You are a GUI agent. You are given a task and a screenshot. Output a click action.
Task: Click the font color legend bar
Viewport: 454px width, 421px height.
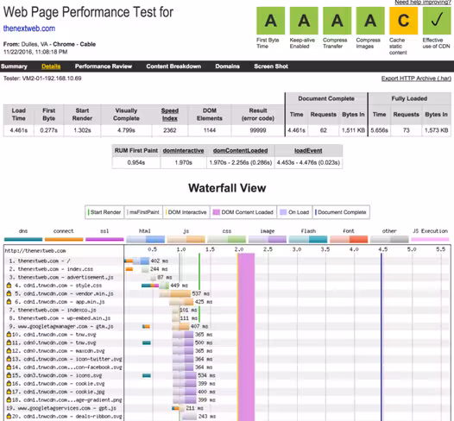pyautogui.click(x=349, y=239)
